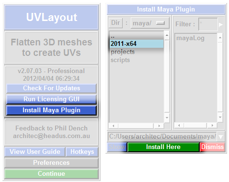Click folder list scroll up arrow

167,35
